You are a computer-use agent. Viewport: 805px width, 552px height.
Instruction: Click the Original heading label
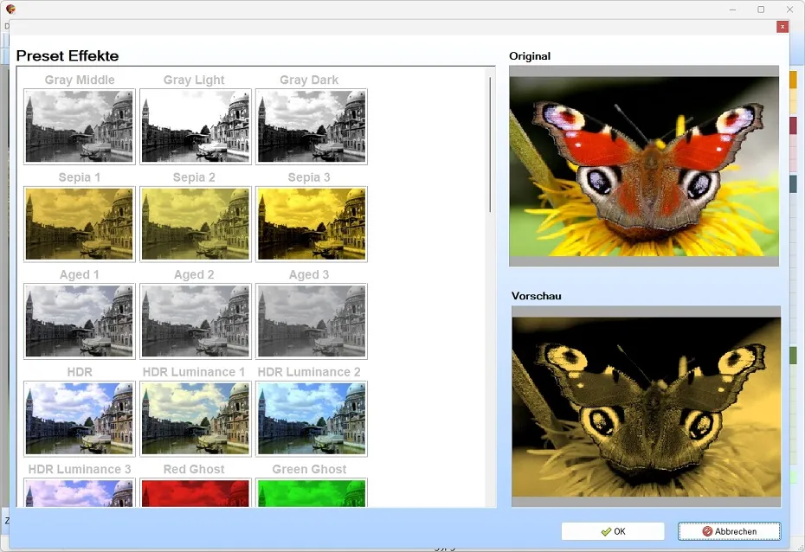point(530,56)
